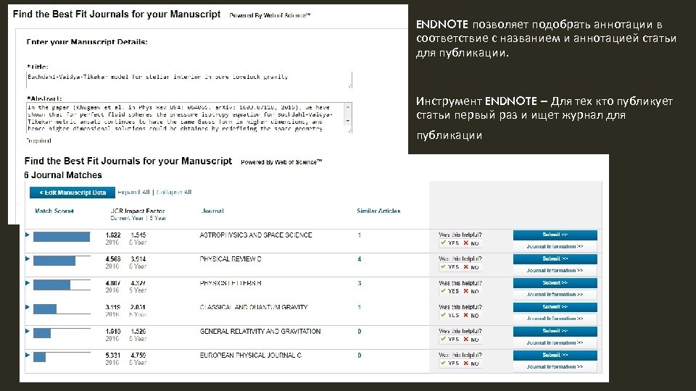Mark Astrophysics and Space Science as helpful YES

[449, 243]
